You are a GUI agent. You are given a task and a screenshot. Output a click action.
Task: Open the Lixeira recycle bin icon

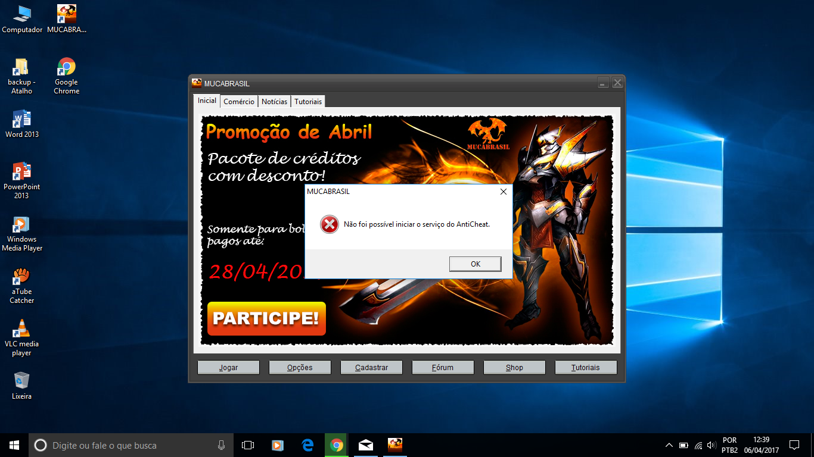click(x=22, y=385)
